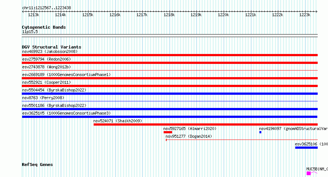This screenshot has width=328, height=177.
Task: Open nsv5927165 (Almarri2020) label
Action: [190, 129]
